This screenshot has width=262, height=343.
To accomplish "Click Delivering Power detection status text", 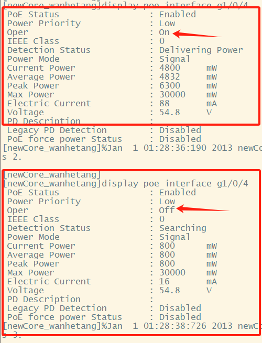I will coord(201,50).
